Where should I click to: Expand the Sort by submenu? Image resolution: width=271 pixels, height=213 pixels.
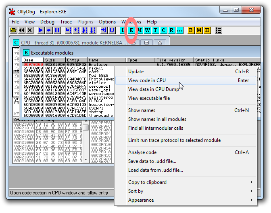186,191
